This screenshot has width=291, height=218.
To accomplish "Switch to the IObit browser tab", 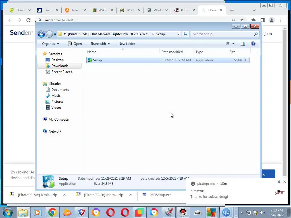I will click(184, 10).
